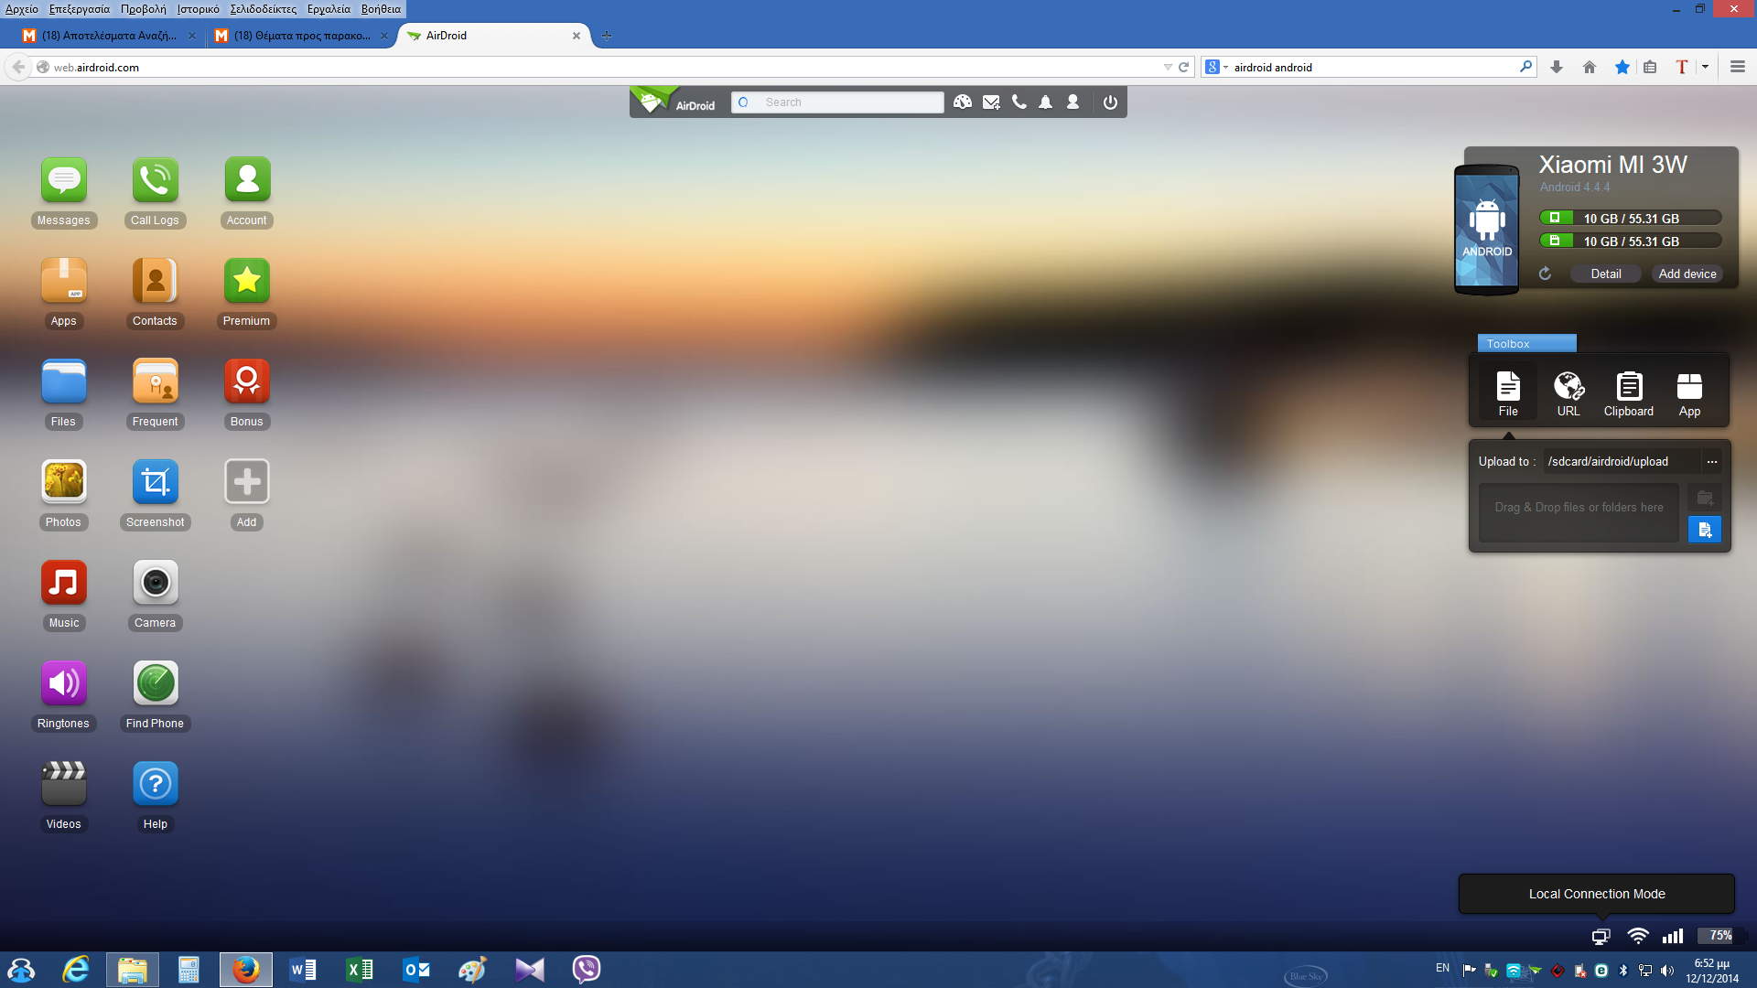Image resolution: width=1757 pixels, height=988 pixels.
Task: Expand the address bar history dropdown
Action: point(1168,67)
